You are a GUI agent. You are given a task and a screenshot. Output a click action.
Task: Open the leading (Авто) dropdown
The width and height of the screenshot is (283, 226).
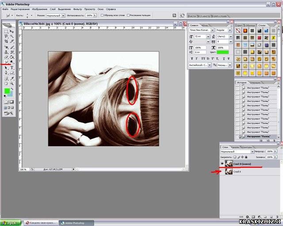point(231,36)
